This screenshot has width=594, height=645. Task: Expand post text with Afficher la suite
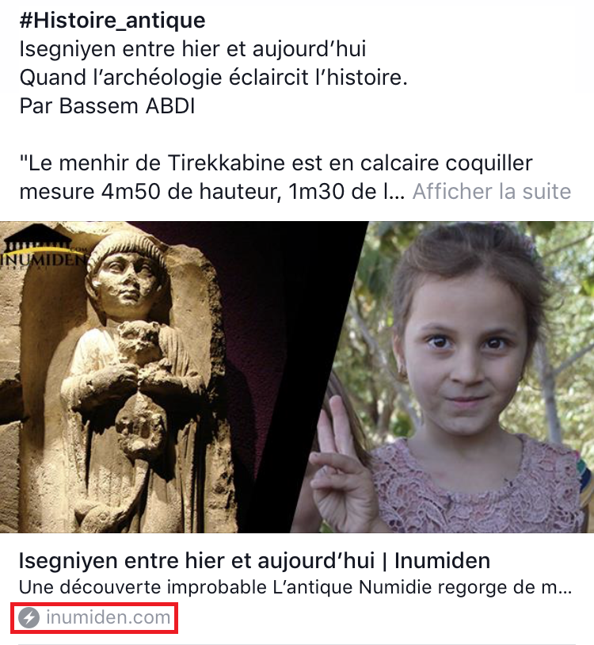pyautogui.click(x=492, y=191)
